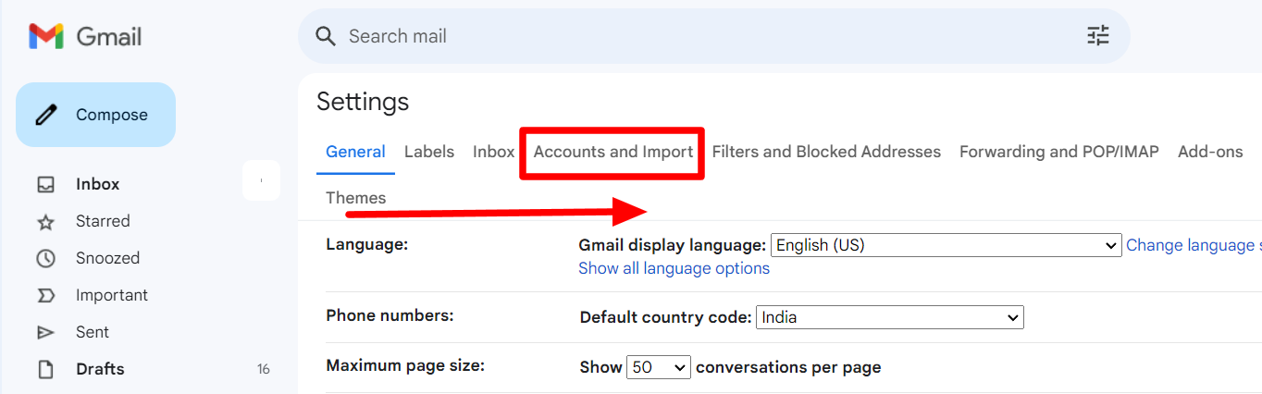Expand the Gmail display language dropdown

coord(946,245)
